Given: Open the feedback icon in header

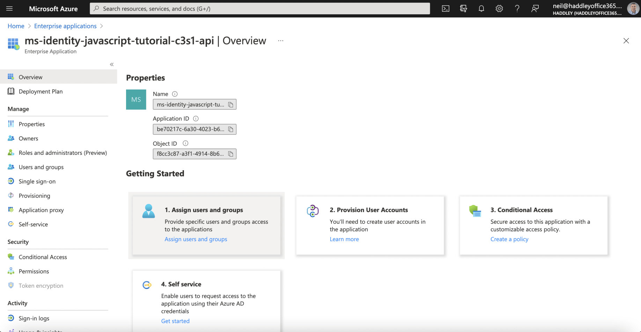Looking at the screenshot, I should click(x=535, y=9).
